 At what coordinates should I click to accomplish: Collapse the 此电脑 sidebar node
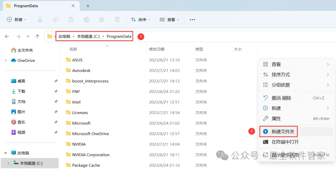click(6, 153)
